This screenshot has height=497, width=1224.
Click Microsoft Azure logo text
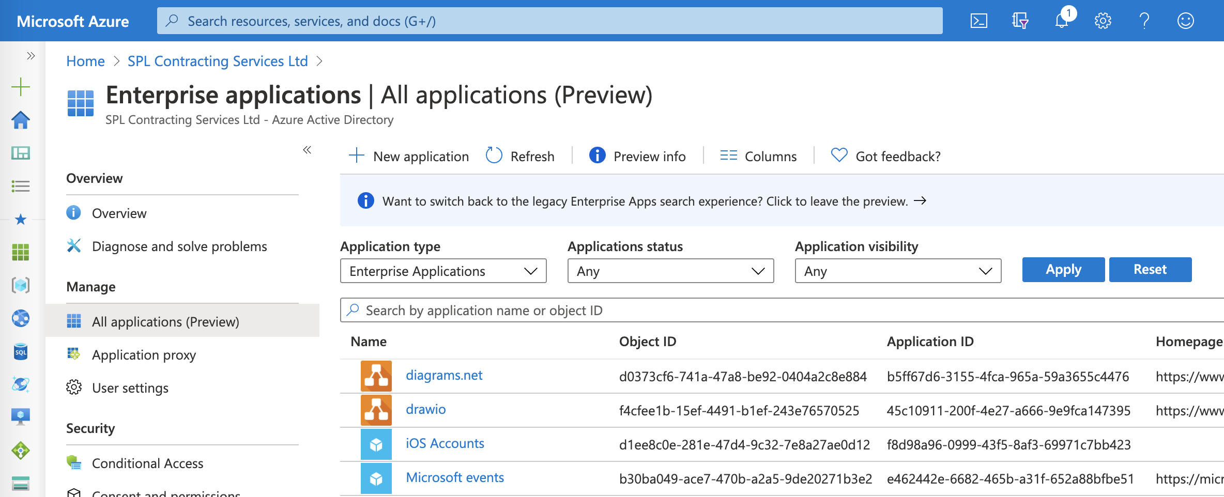[73, 21]
